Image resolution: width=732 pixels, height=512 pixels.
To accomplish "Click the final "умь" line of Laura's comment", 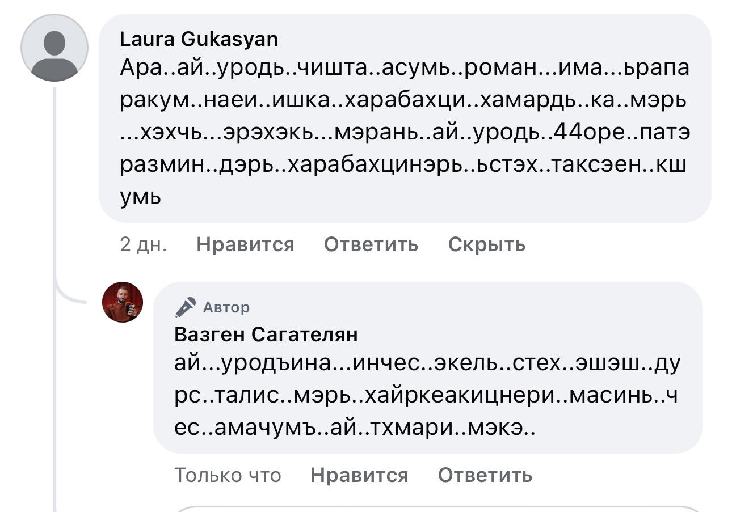I will (141, 197).
